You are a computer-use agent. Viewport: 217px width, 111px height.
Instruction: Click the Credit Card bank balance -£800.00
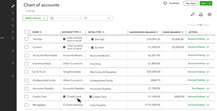pyautogui.click(x=179, y=97)
